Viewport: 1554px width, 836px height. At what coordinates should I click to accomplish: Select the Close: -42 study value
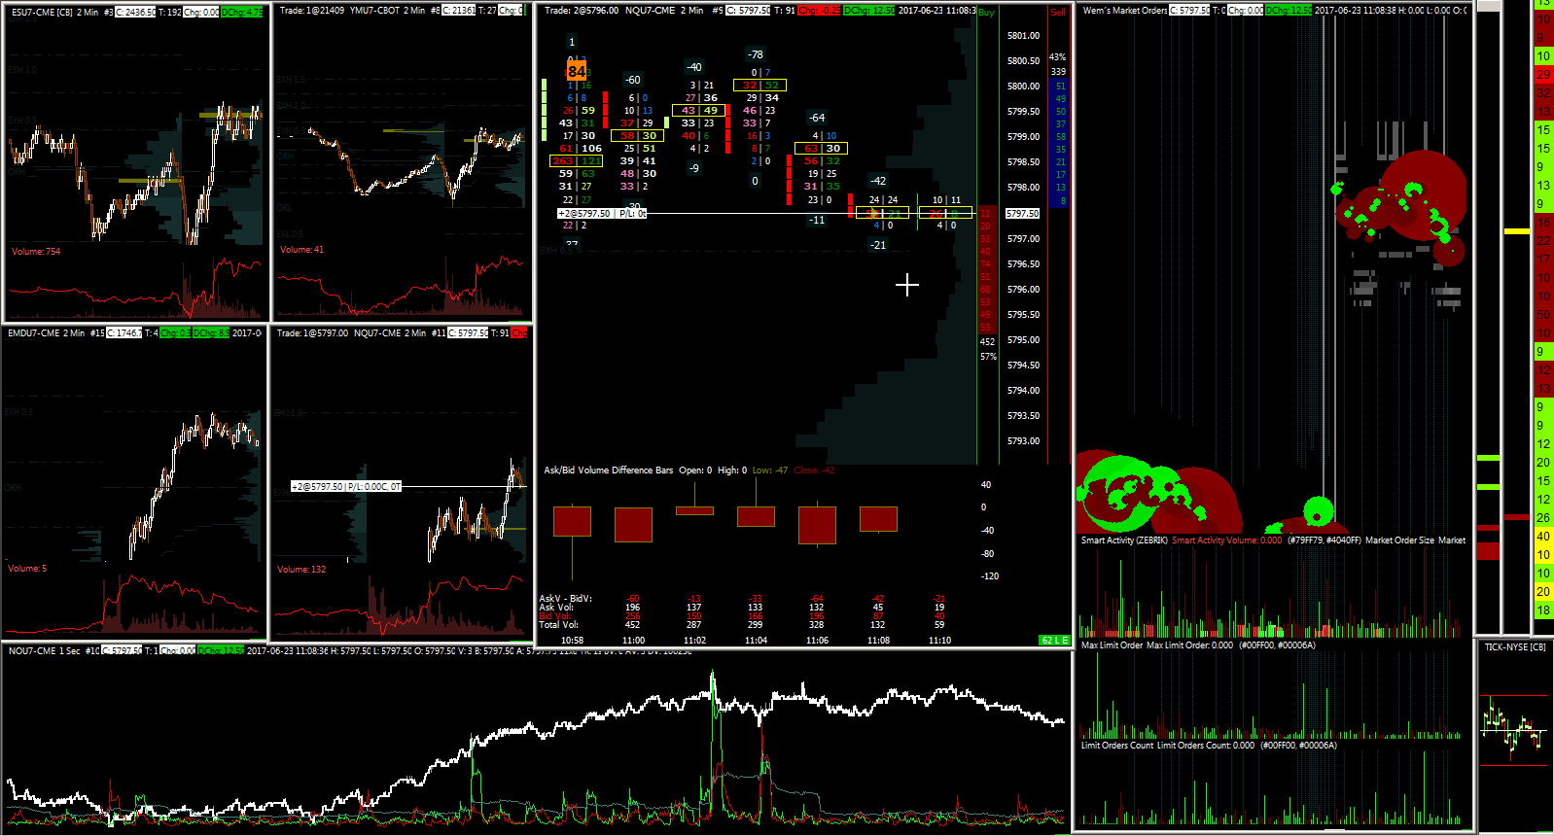[x=815, y=470]
